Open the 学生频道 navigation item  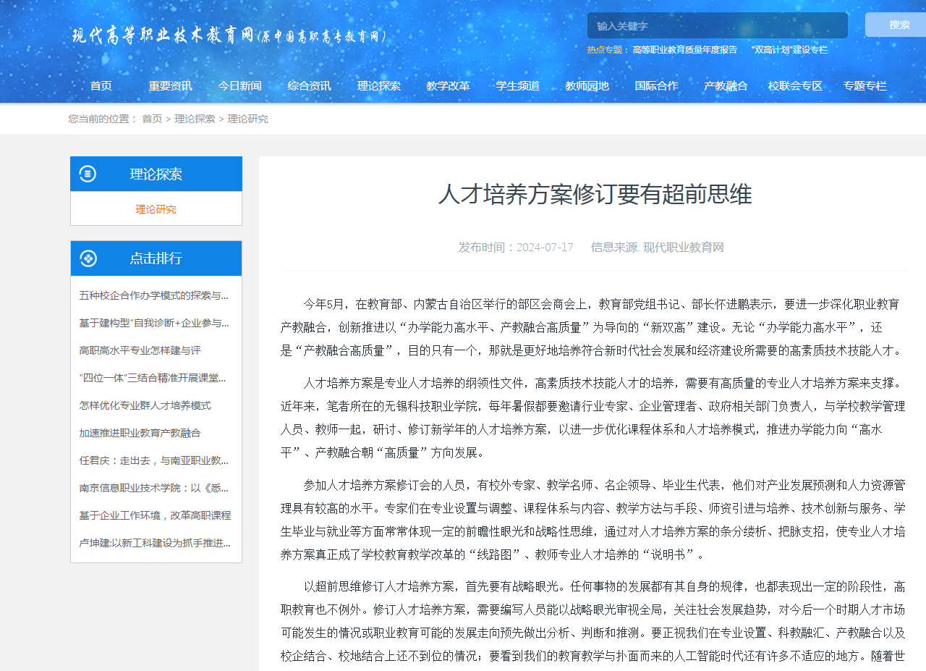(518, 85)
